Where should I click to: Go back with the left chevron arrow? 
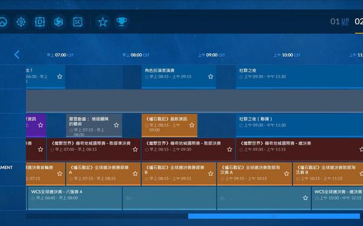[x=17, y=55]
